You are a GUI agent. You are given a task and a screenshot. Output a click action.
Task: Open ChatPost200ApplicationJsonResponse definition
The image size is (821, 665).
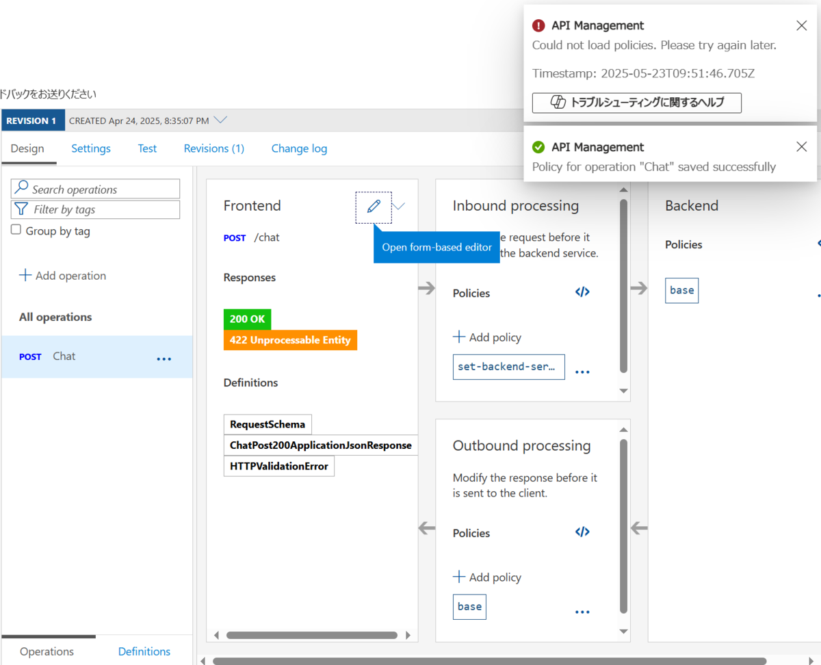pos(321,445)
